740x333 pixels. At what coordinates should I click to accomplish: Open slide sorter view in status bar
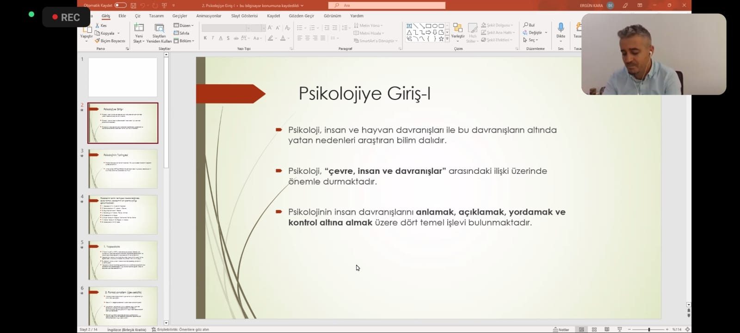coord(594,329)
